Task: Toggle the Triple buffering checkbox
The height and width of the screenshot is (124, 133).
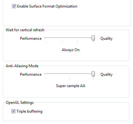Action: [x=13, y=111]
